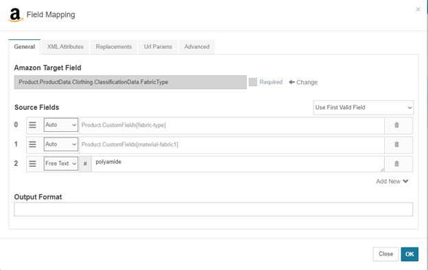
Task: Confirm with the OK button
Action: (x=409, y=254)
